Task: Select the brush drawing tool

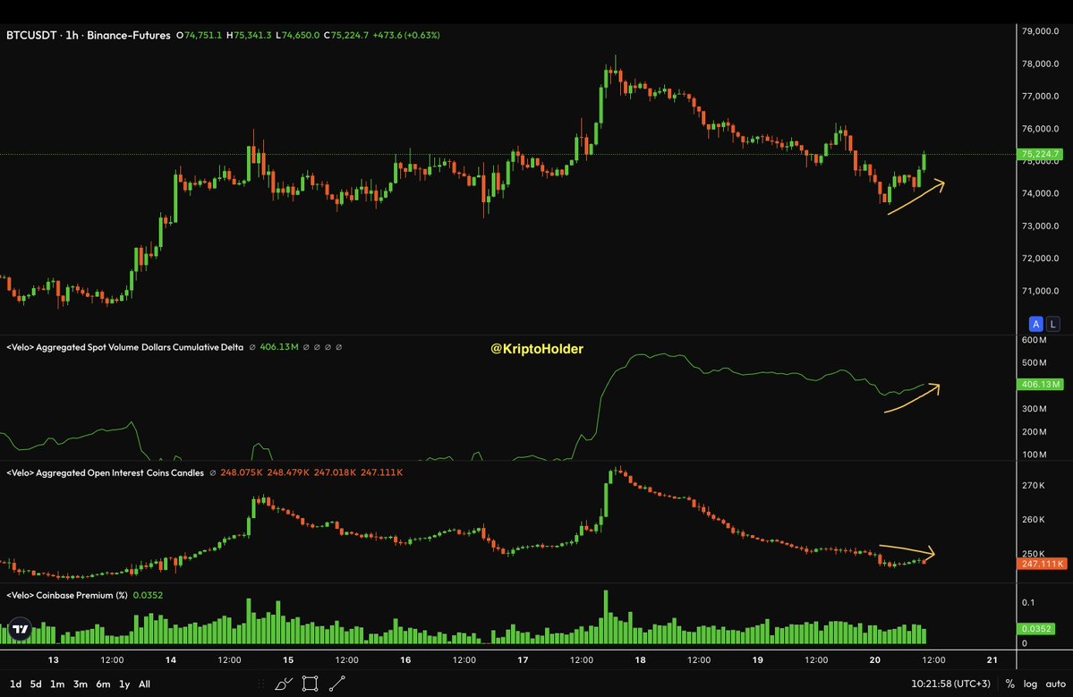Action: click(x=284, y=684)
